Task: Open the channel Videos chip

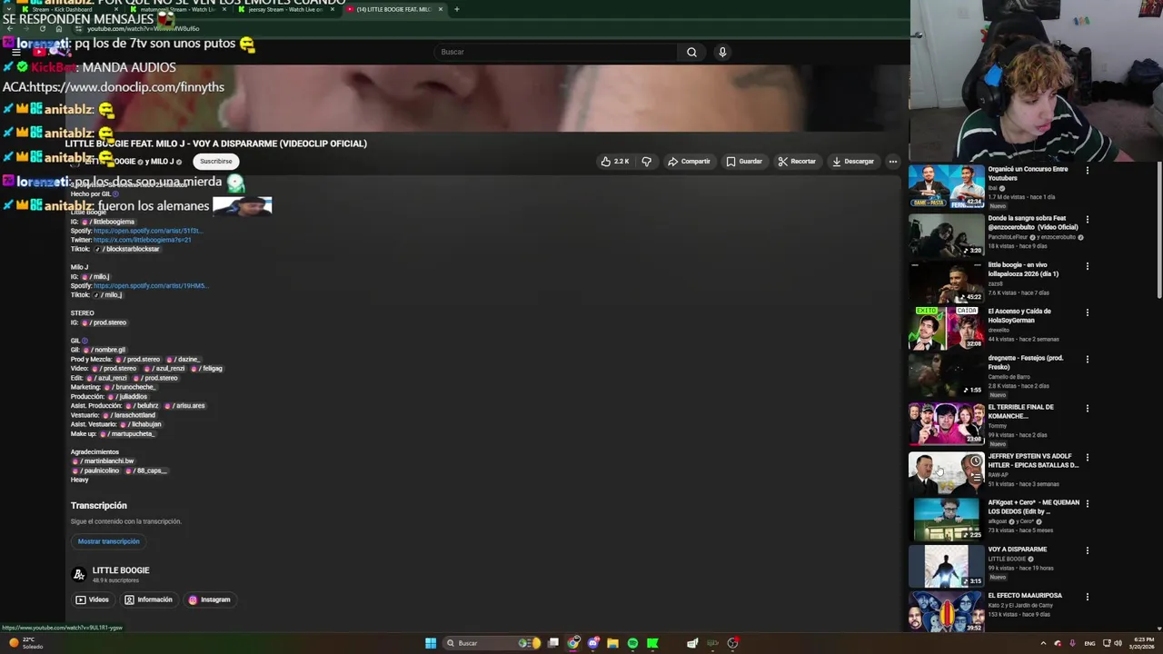Action: point(92,599)
